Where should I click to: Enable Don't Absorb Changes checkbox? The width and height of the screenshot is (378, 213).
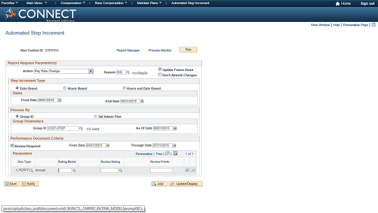160,75
